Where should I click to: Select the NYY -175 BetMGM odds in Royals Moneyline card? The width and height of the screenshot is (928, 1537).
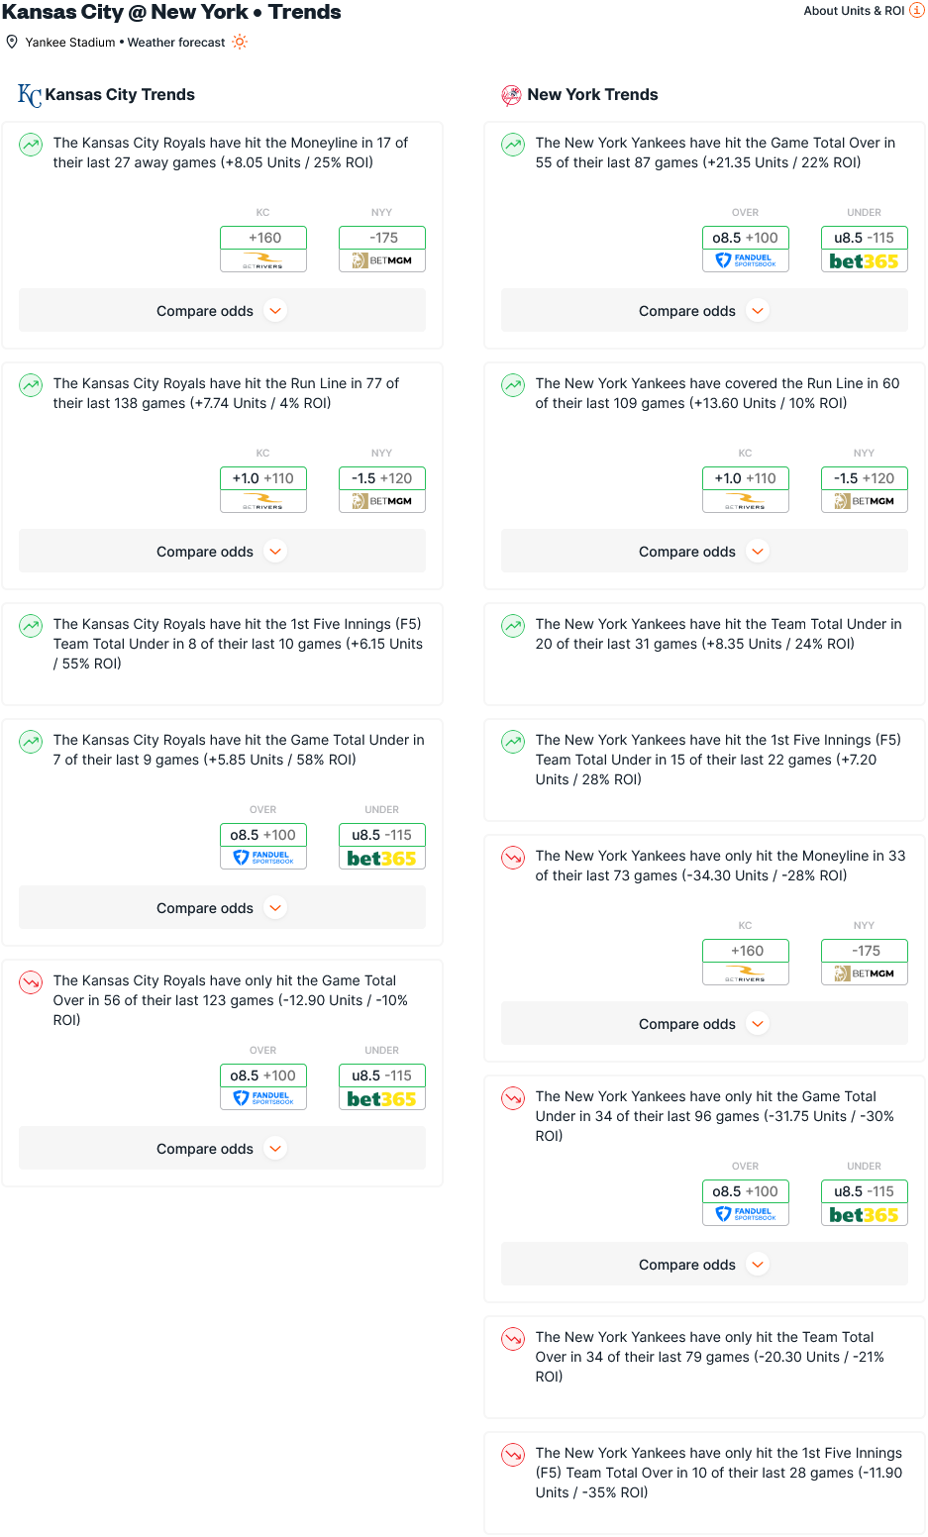[x=382, y=248]
